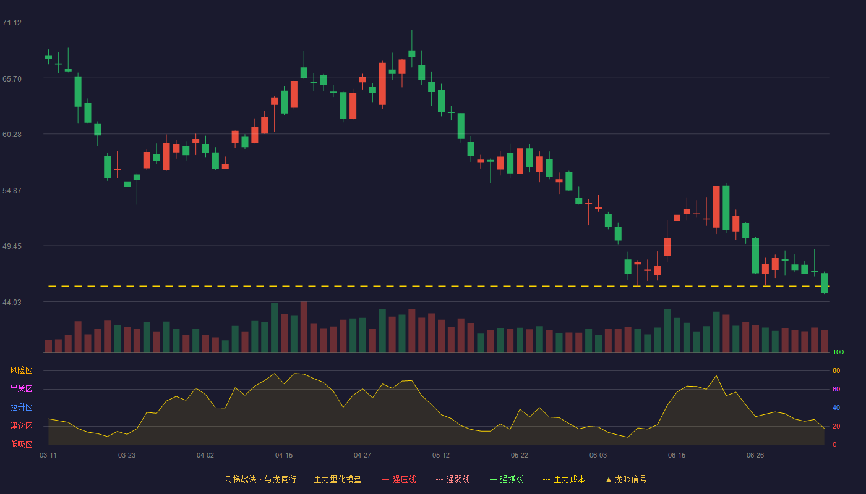Click the 06-15 date axis marker

(x=677, y=455)
